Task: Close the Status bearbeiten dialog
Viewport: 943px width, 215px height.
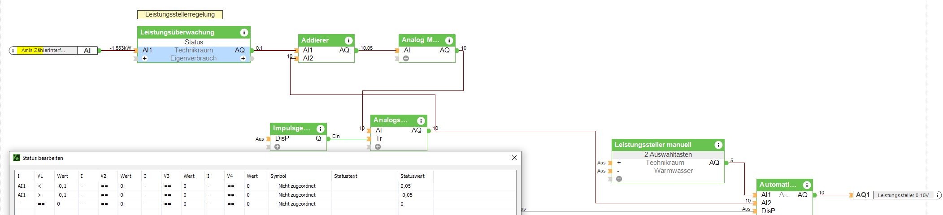Action: point(514,158)
